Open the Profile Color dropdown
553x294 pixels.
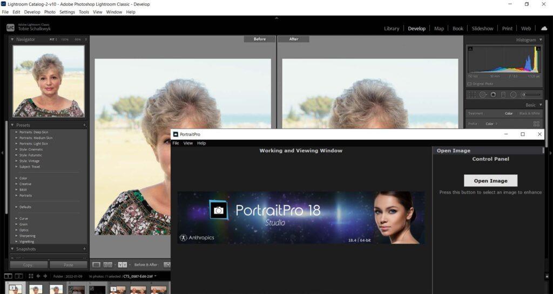[491, 124]
